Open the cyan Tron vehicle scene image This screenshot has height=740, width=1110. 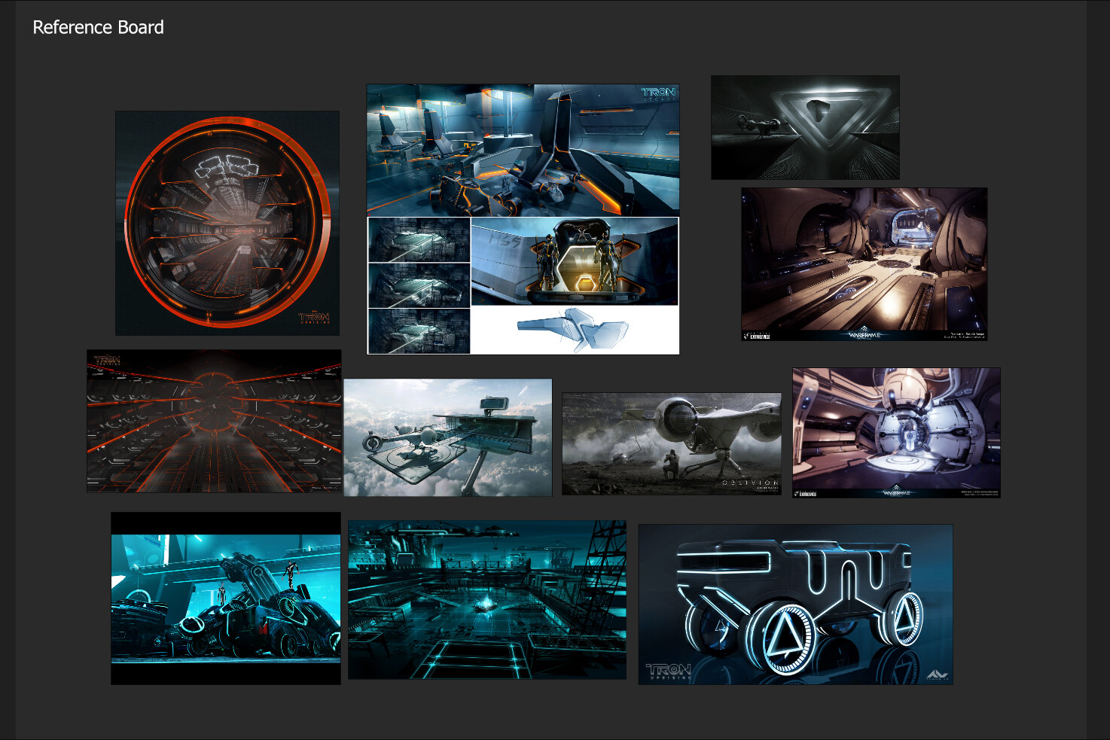tap(226, 598)
